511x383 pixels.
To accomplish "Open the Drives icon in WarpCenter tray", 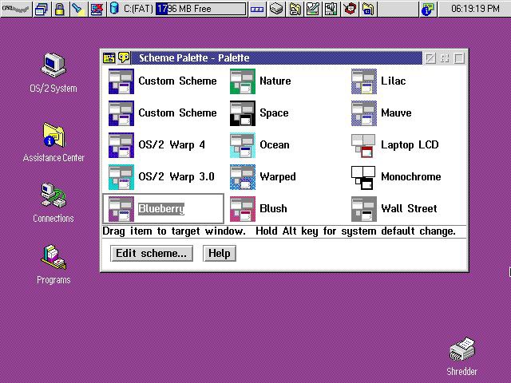I will [276, 9].
